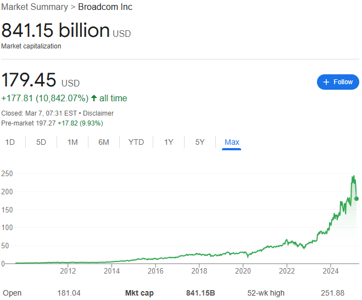Click the 179.45 USD share price
The height and width of the screenshot is (300, 362).
tap(29, 80)
